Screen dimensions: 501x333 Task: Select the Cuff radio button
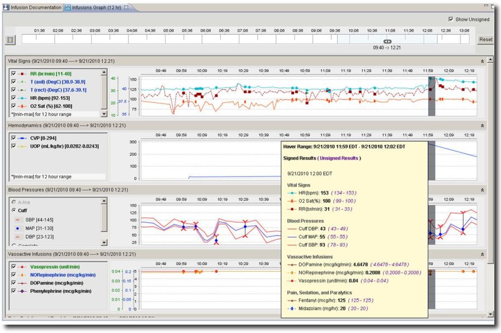tap(14, 211)
